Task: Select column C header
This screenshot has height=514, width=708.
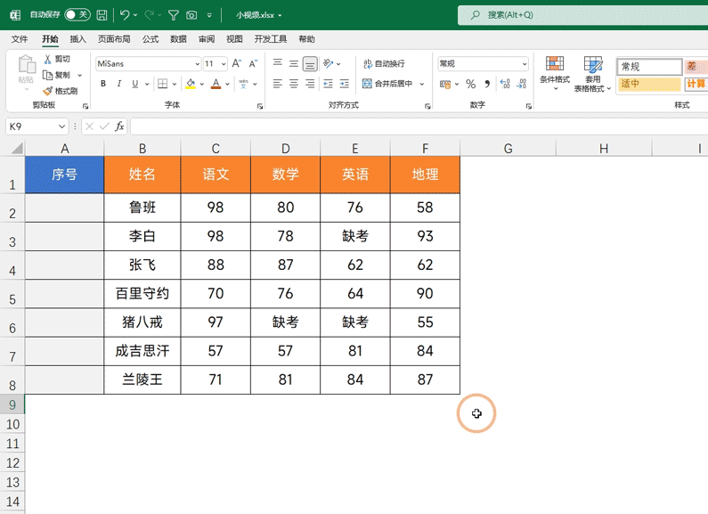Action: pyautogui.click(x=216, y=148)
